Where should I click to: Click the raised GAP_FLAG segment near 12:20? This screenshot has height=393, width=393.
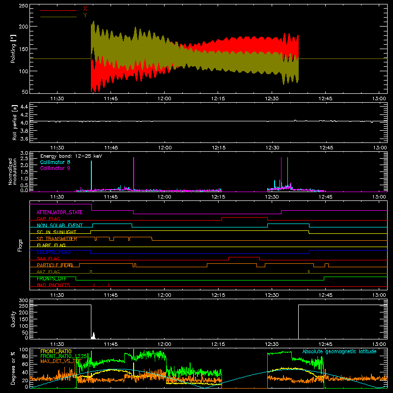[245, 218]
